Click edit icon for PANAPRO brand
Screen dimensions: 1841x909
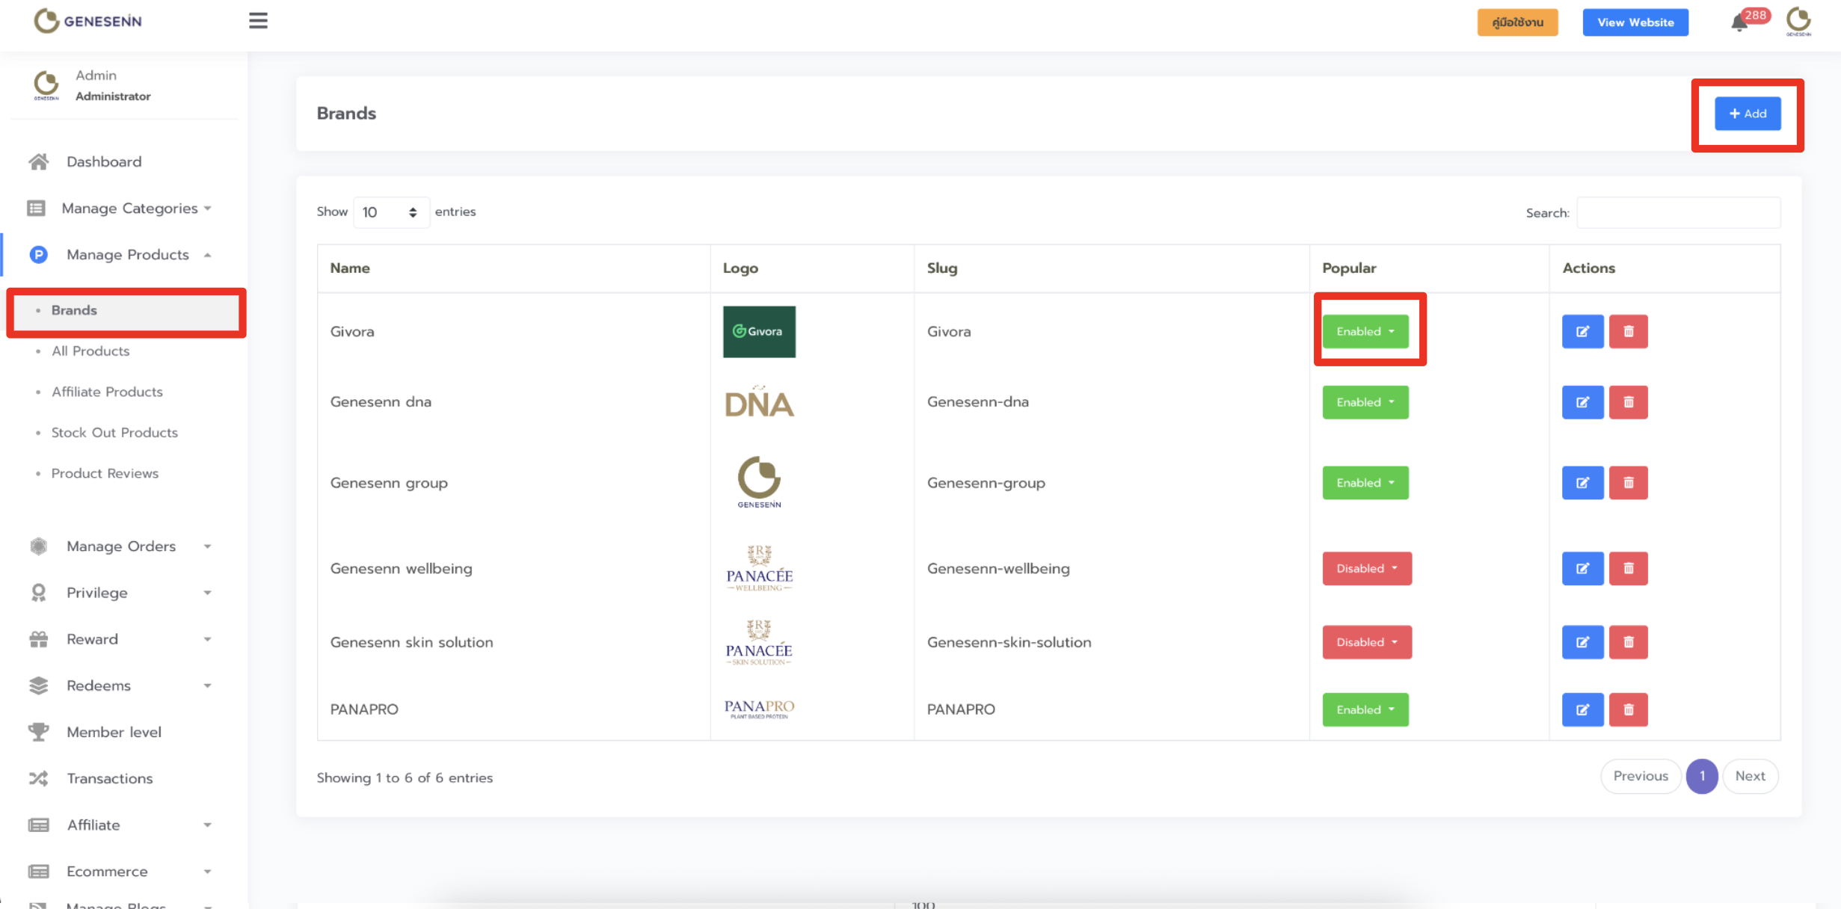(1582, 709)
